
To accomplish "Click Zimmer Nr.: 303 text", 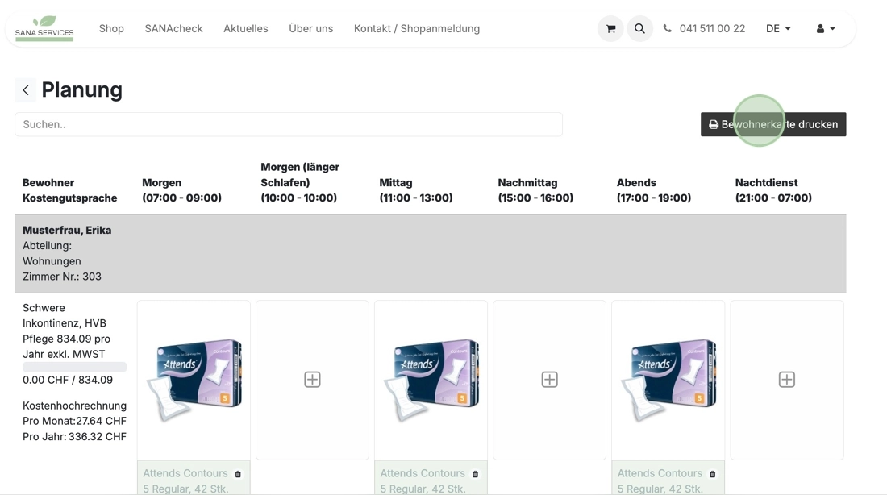I will point(61,277).
